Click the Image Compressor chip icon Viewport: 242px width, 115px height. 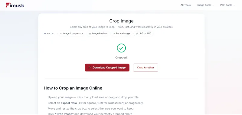pos(61,34)
